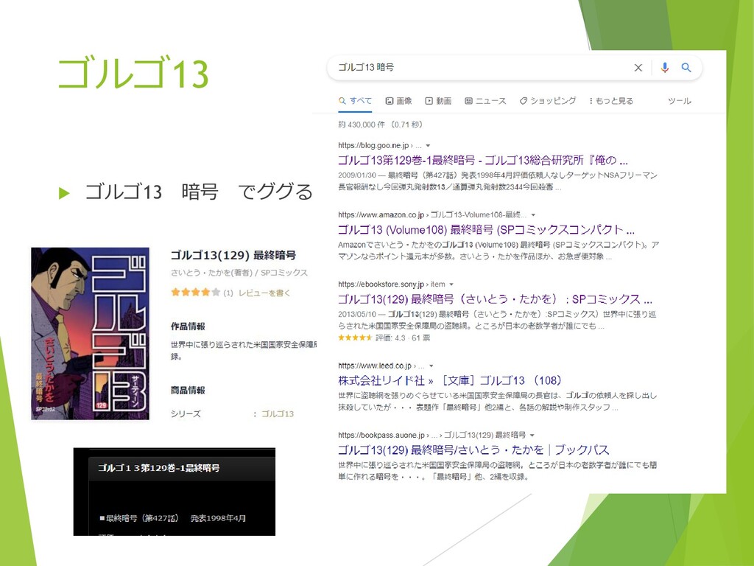Click the blue magnifier search icon
This screenshot has height=566, width=754.
(686, 67)
